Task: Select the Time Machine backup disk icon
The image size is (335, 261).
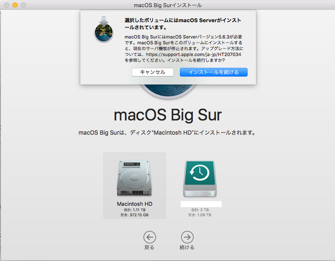Action: (200, 179)
